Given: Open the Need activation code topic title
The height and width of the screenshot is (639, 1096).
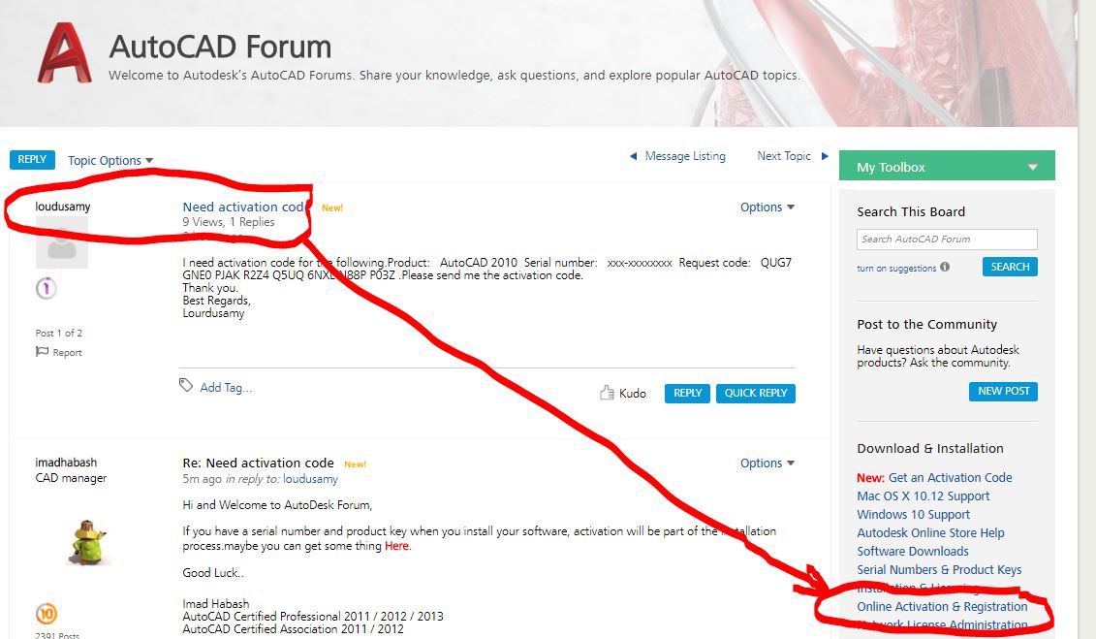Looking at the screenshot, I should click(244, 207).
